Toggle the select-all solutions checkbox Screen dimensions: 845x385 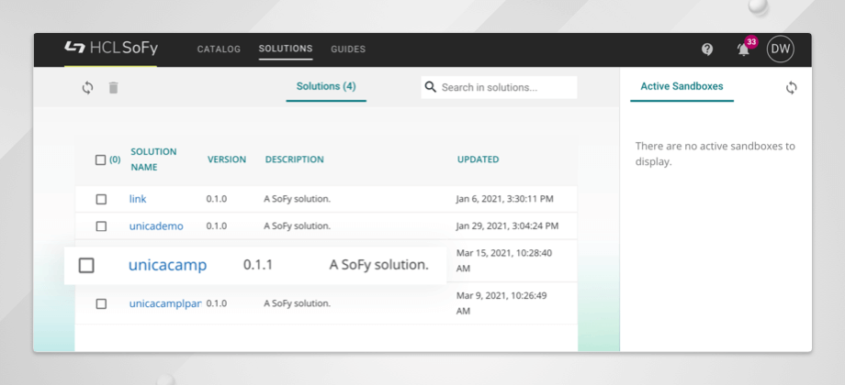point(100,159)
